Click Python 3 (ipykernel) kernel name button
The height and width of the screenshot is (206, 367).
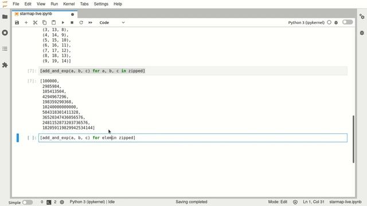[x=306, y=23]
